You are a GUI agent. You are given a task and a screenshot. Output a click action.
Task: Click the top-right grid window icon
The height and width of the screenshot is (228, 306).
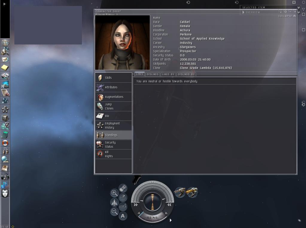click(x=294, y=2)
